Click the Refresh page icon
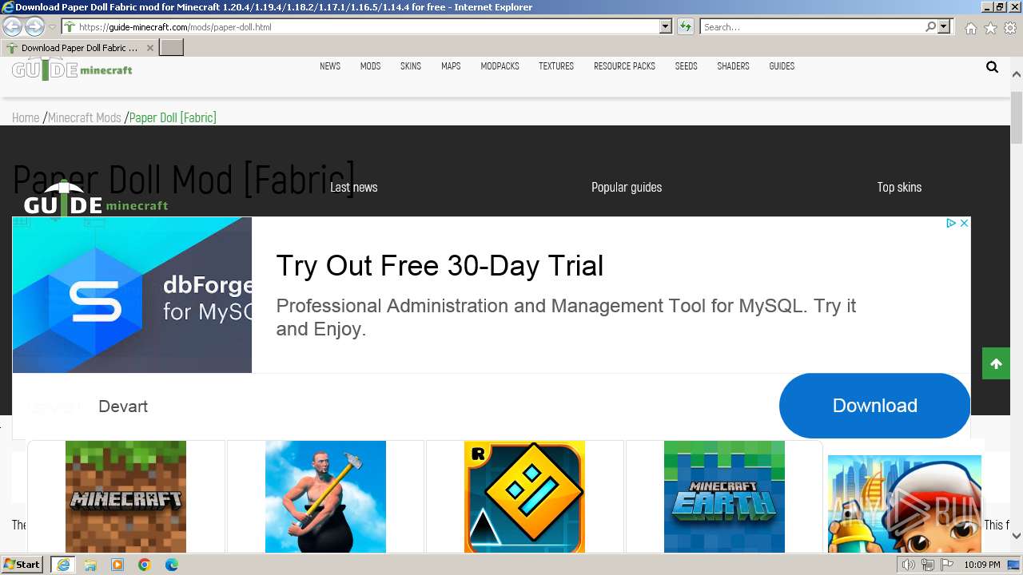The image size is (1023, 575). [x=686, y=27]
